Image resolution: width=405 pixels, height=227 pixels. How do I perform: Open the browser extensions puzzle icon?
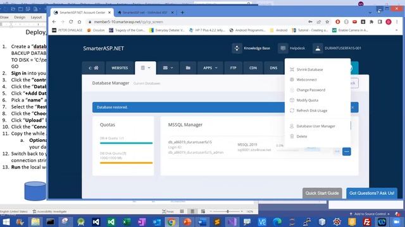coord(371,22)
